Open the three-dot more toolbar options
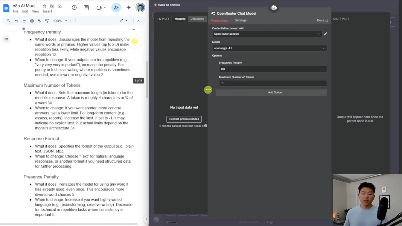The height and width of the screenshot is (226, 402). coord(75,21)
